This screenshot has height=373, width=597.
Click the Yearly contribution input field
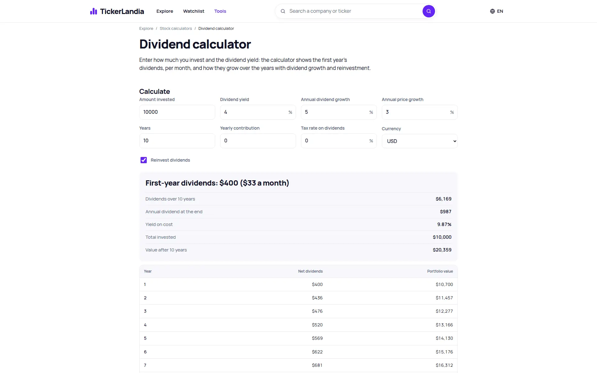click(x=258, y=141)
